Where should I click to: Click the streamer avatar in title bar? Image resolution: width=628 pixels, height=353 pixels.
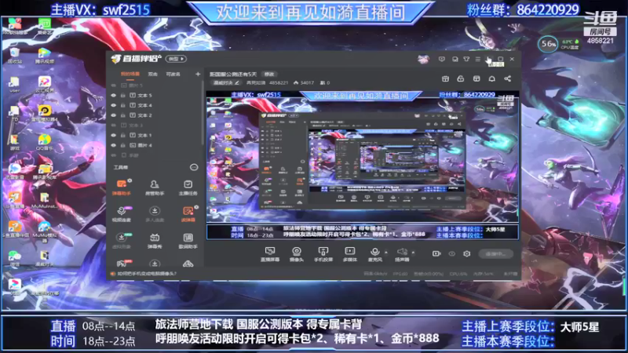tap(423, 60)
